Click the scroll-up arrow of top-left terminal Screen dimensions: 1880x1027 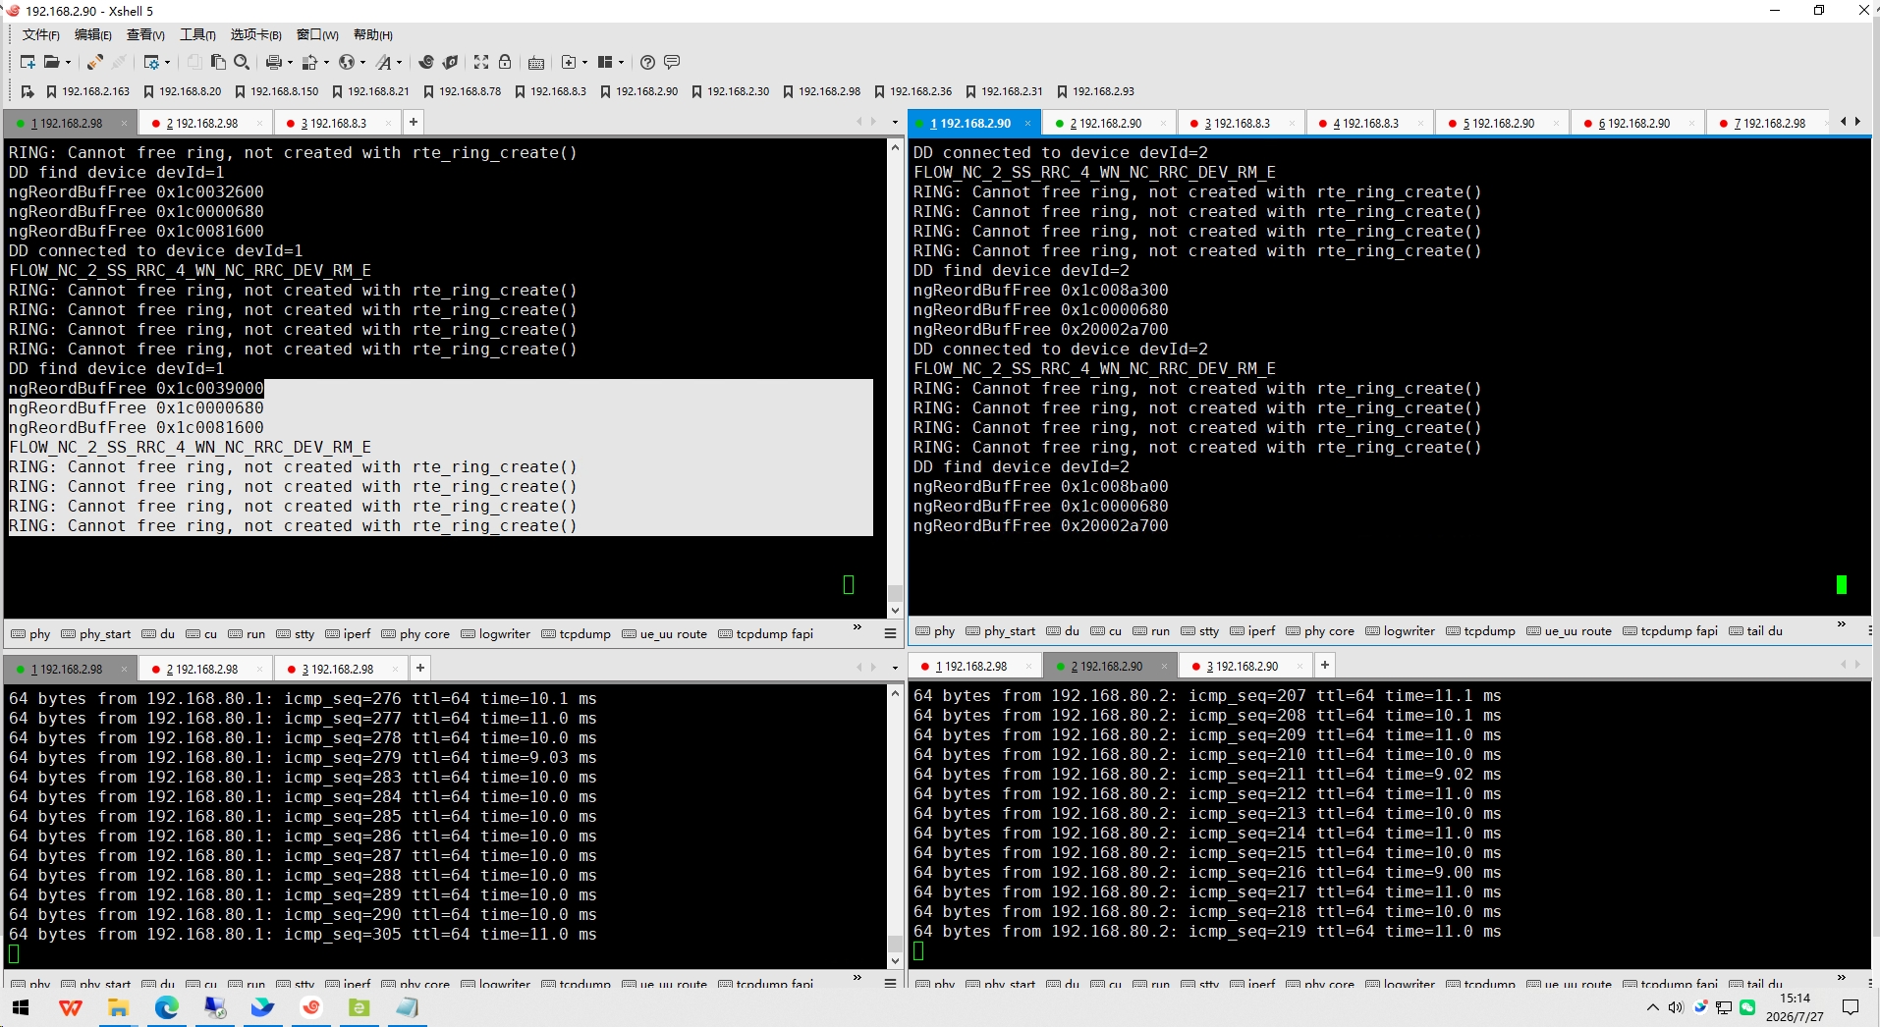pyautogui.click(x=895, y=148)
